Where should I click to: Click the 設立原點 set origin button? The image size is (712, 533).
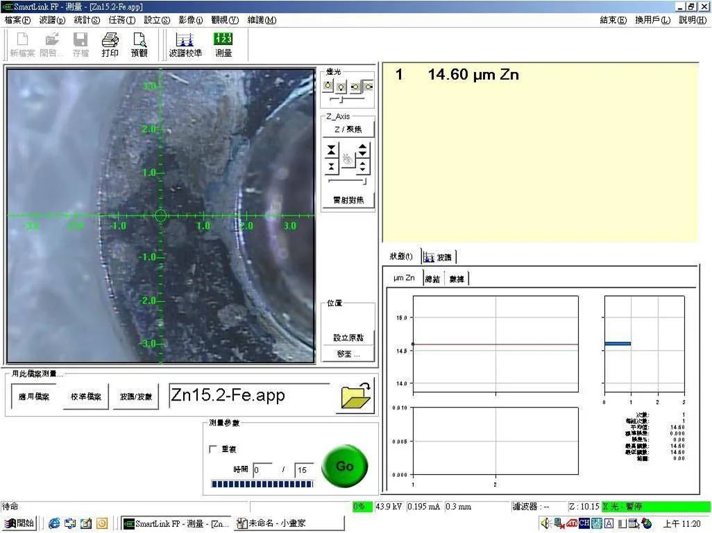click(x=348, y=338)
